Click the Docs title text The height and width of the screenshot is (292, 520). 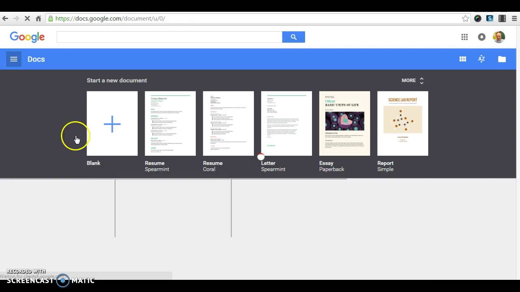36,59
